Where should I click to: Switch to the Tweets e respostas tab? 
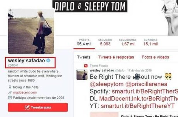click(116, 57)
